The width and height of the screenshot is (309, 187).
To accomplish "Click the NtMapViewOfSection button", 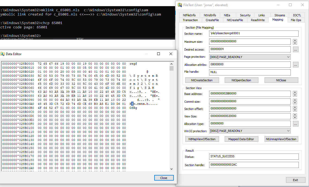I will point(202,139).
